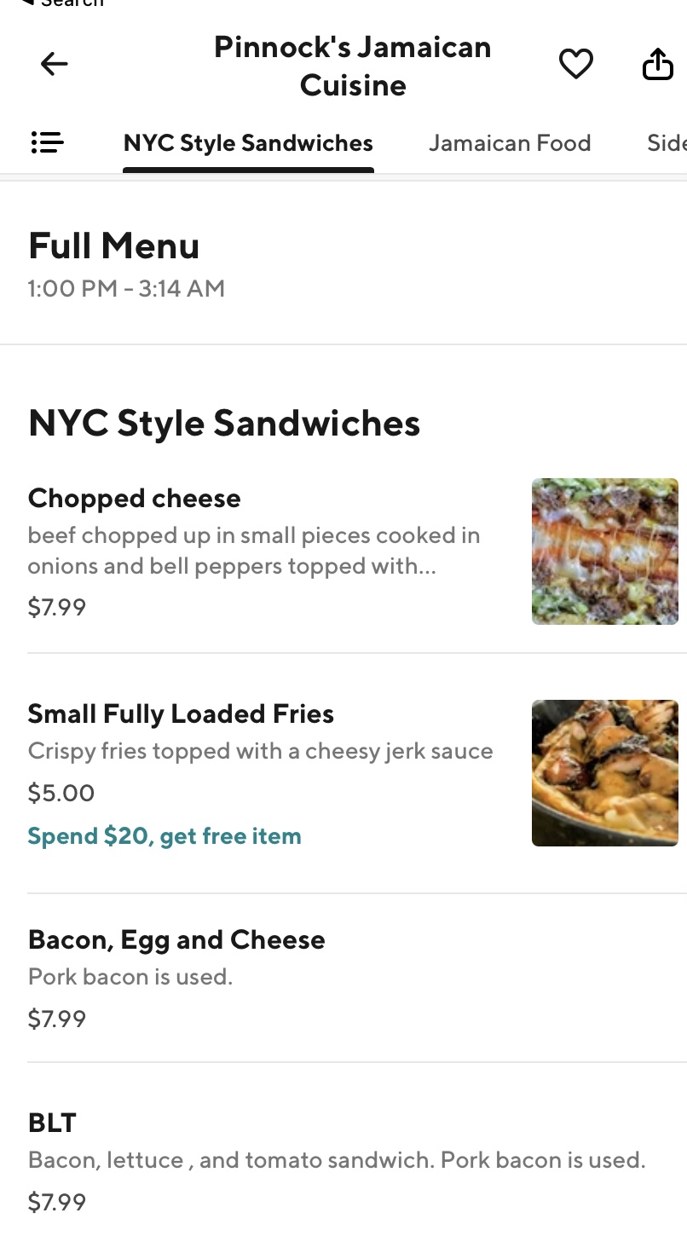687x1259 pixels.
Task: Tap the Small Fully Loaded Fries photo
Action: tap(604, 773)
